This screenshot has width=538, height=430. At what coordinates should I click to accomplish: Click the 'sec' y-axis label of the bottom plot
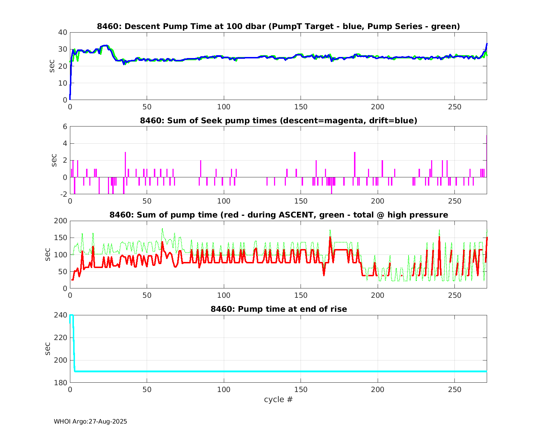[48, 349]
